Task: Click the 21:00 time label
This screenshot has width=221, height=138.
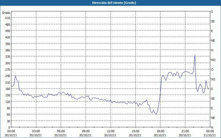Action: point(185,131)
